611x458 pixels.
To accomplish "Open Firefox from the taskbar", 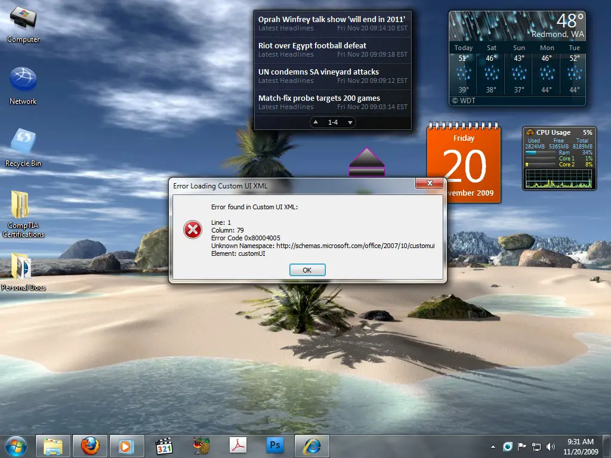I will (x=90, y=446).
